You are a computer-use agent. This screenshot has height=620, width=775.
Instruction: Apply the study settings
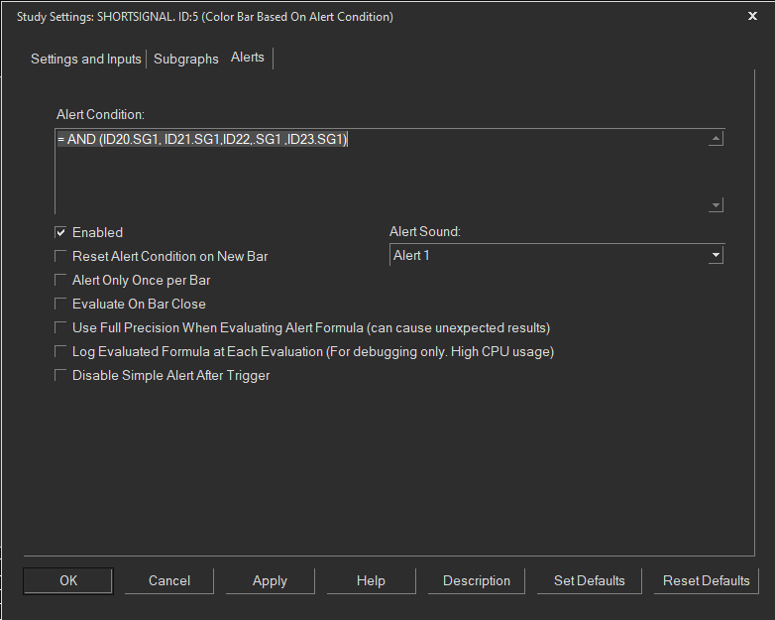pyautogui.click(x=270, y=580)
